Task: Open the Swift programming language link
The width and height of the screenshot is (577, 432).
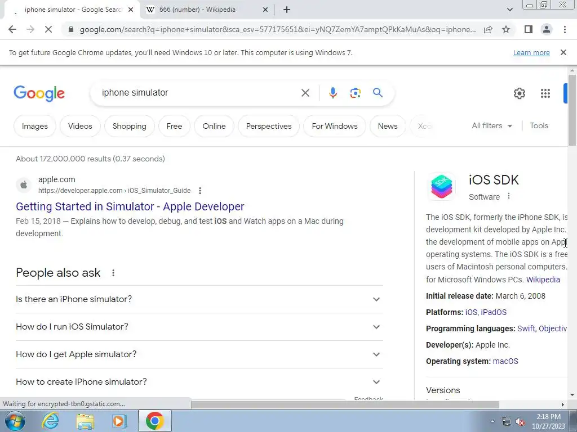Action: [526, 328]
